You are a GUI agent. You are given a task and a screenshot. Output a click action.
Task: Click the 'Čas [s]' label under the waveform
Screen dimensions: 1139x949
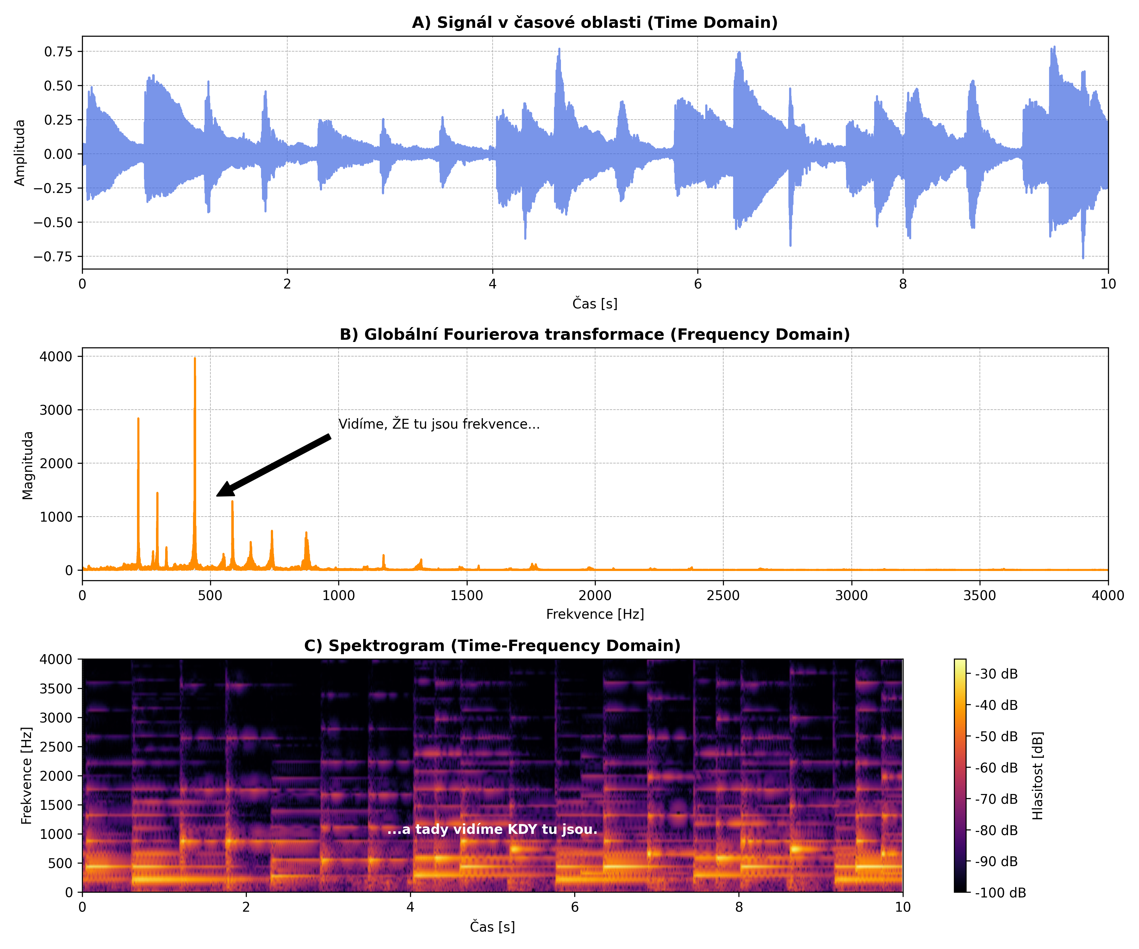tap(594, 304)
